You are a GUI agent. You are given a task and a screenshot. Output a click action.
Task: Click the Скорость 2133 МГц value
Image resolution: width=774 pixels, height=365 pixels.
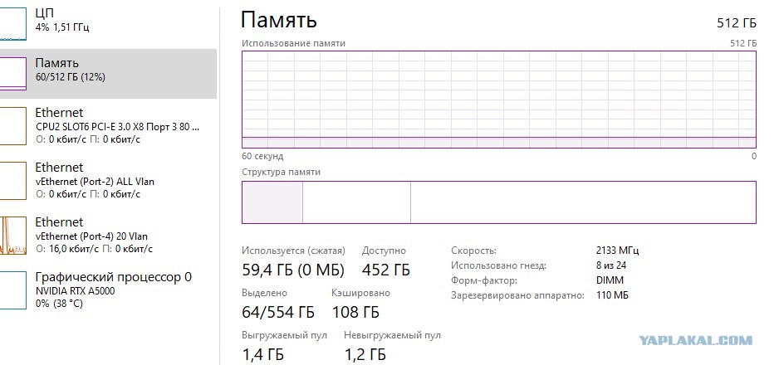617,251
